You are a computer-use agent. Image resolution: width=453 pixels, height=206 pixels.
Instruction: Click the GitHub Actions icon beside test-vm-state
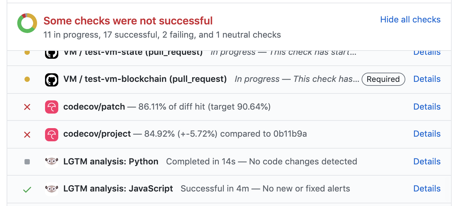pyautogui.click(x=51, y=52)
